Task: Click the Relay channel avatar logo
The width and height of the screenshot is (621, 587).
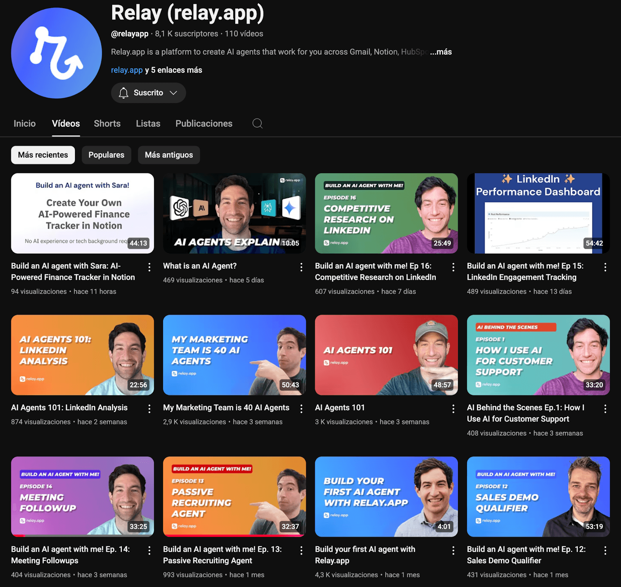Action: pos(57,53)
